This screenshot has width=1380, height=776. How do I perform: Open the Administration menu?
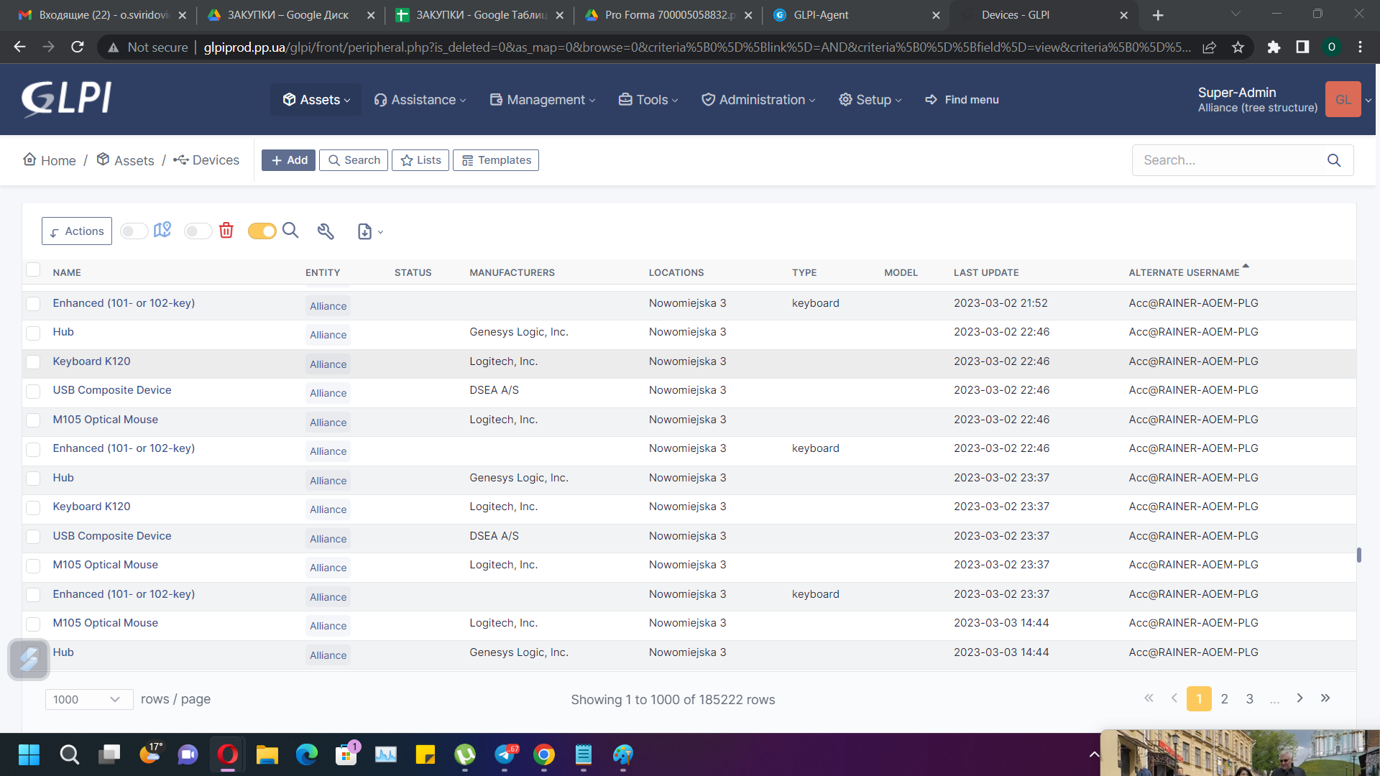pos(759,100)
